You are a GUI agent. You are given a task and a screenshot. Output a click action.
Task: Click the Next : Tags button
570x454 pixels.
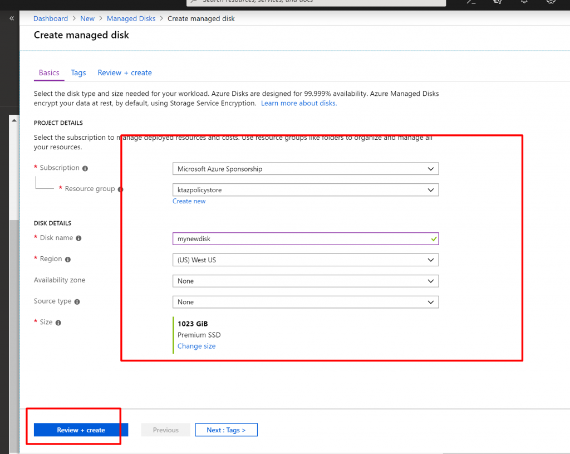(x=226, y=430)
